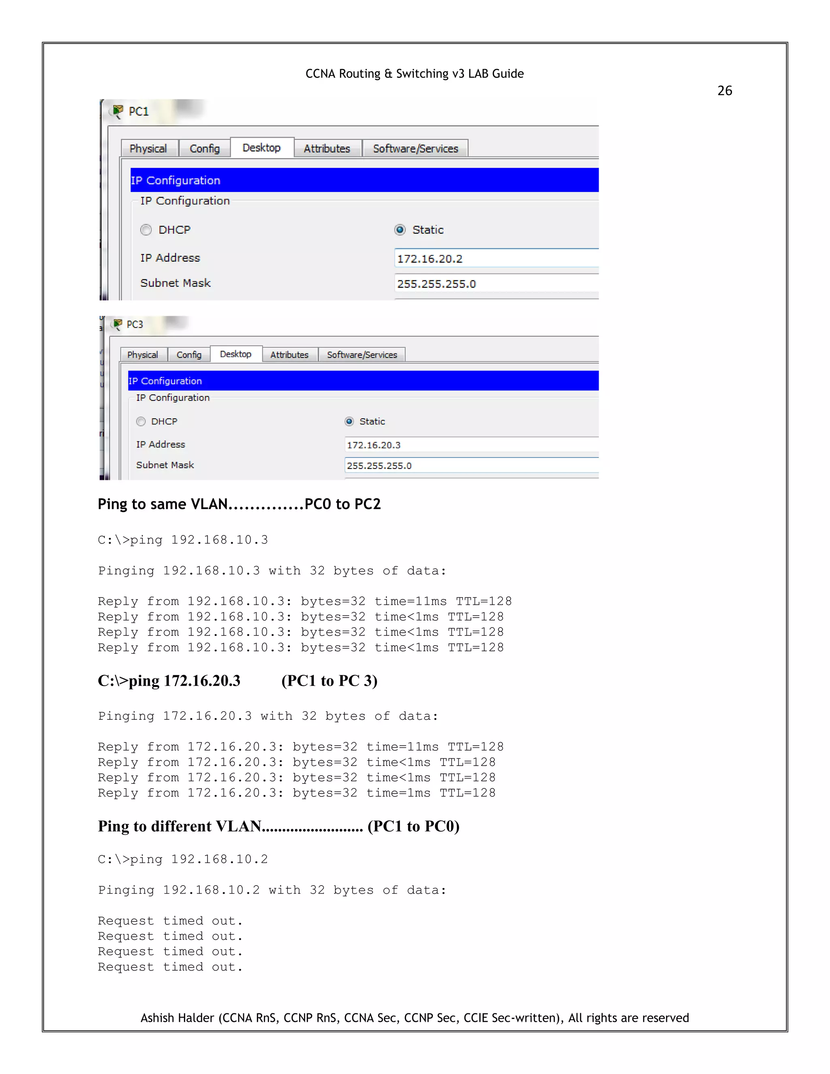This screenshot has height=1074, width=830.
Task: Click 'Pinging 172.16.20.3 with 32 bytes' line
Action: tap(268, 717)
